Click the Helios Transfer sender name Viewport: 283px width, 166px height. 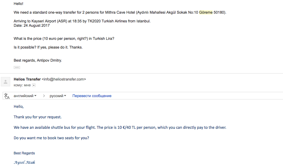[x=27, y=79]
